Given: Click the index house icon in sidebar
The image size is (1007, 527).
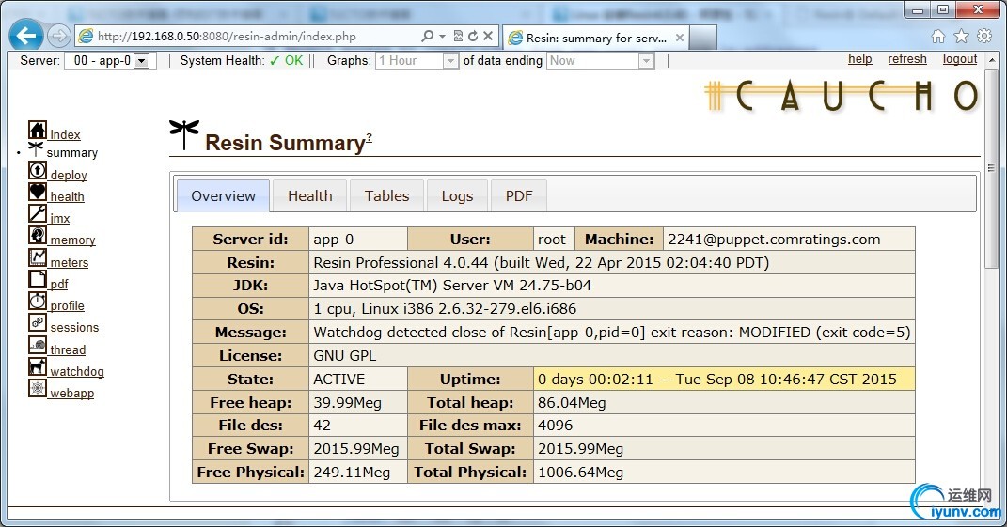Looking at the screenshot, I should [x=38, y=130].
